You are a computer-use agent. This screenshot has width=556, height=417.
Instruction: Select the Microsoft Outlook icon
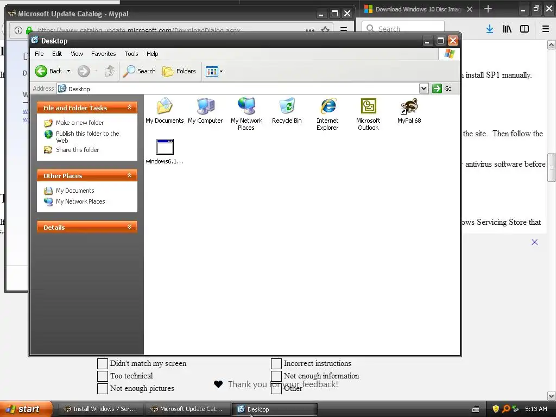coord(368,114)
